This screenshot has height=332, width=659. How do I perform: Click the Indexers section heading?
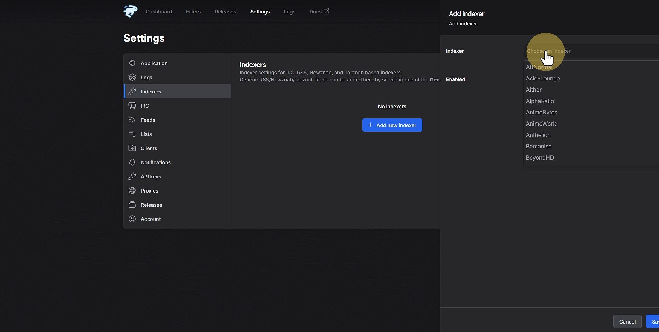(x=253, y=65)
